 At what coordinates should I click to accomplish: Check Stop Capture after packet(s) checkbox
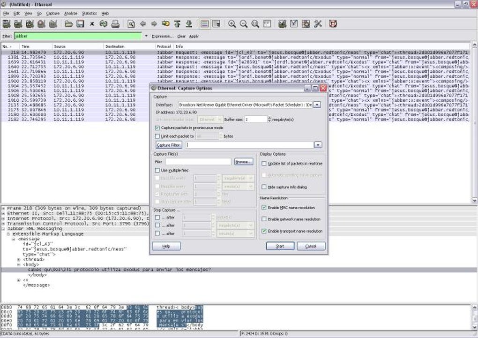coord(157,218)
